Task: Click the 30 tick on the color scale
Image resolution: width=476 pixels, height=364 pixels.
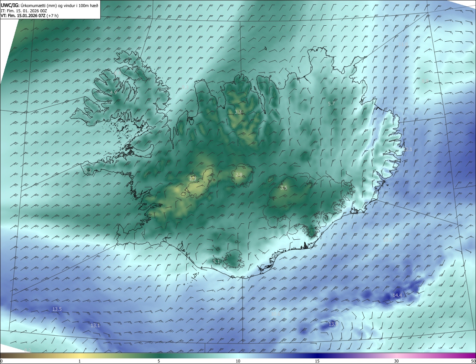Action: (x=396, y=361)
